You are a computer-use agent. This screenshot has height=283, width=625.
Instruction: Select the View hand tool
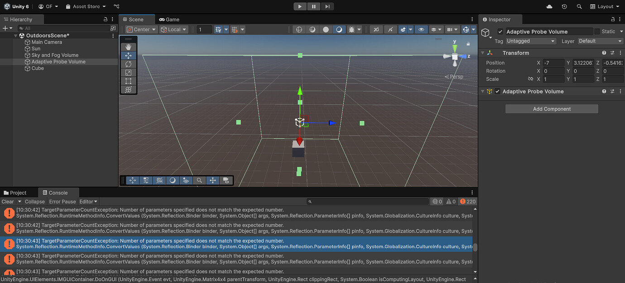[128, 47]
